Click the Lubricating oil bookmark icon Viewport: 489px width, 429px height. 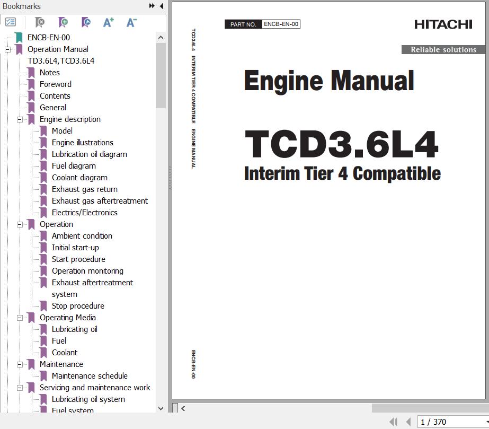pos(43,329)
